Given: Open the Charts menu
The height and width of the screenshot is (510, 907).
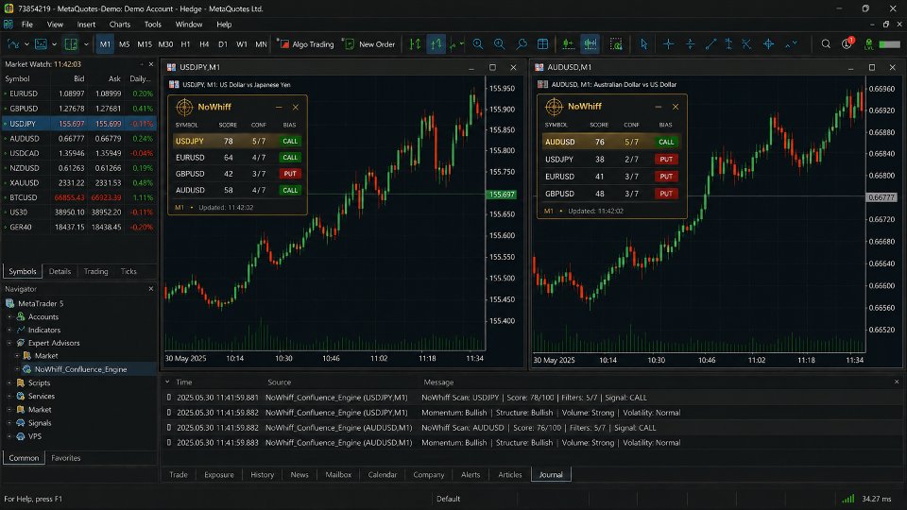Looking at the screenshot, I should [120, 25].
